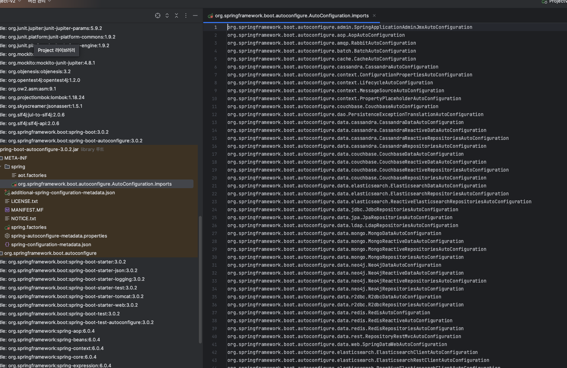This screenshot has width=567, height=368.
Task: Open the project panel options menu
Action: coord(186,15)
